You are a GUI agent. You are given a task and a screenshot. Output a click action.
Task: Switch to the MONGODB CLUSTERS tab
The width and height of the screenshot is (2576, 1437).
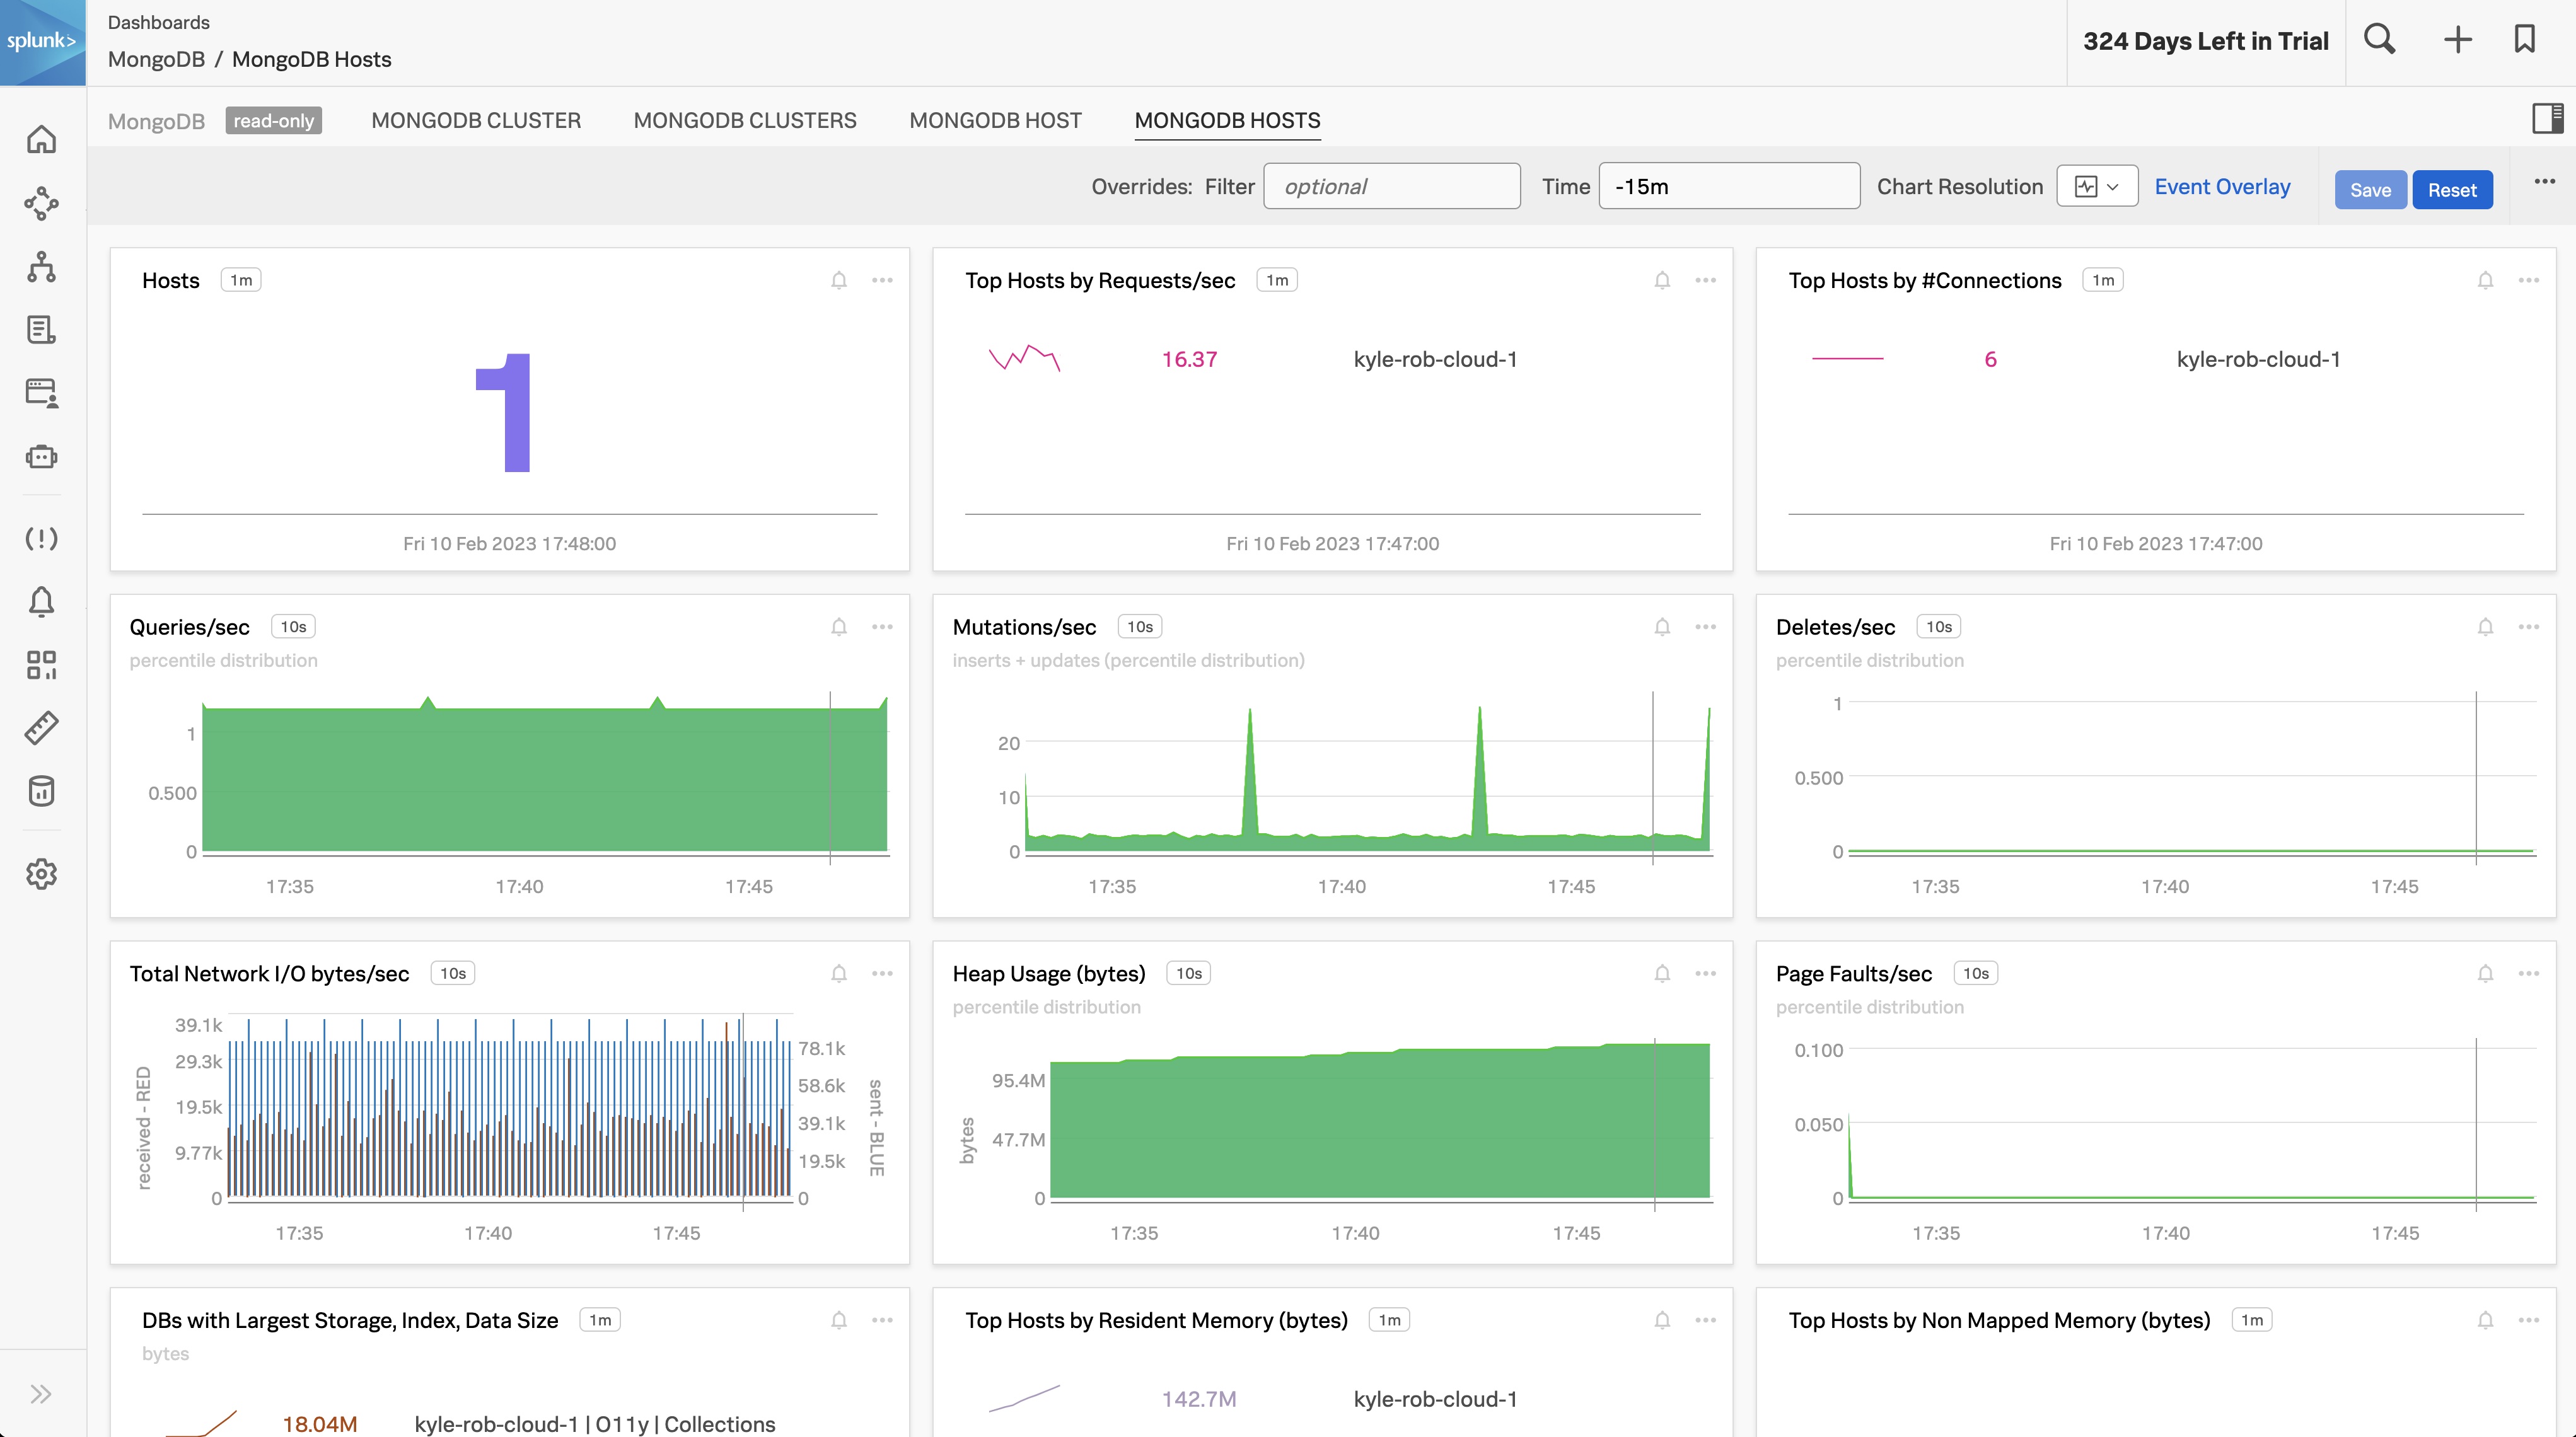tap(745, 120)
